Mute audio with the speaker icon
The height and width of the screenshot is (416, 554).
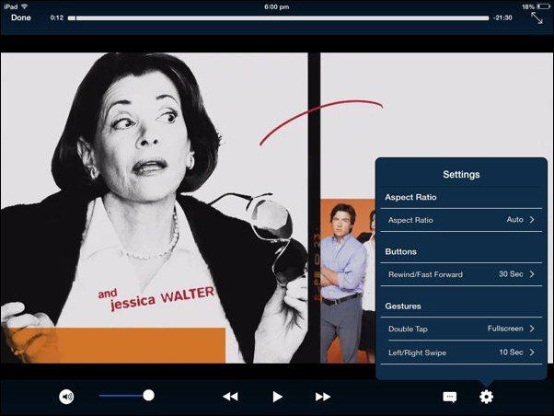point(66,397)
